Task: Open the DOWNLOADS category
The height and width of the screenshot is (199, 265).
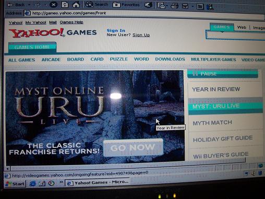Action: [170, 59]
